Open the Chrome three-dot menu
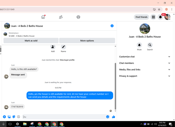This screenshot has width=175, height=127. click(x=171, y=9)
